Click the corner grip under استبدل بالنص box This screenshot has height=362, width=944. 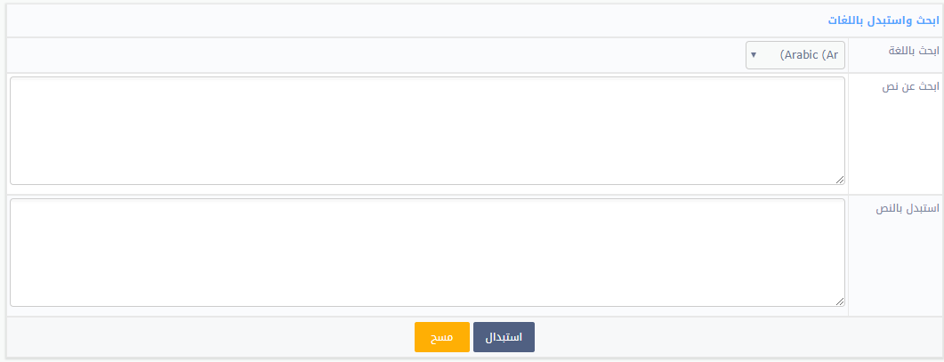pyautogui.click(x=840, y=302)
